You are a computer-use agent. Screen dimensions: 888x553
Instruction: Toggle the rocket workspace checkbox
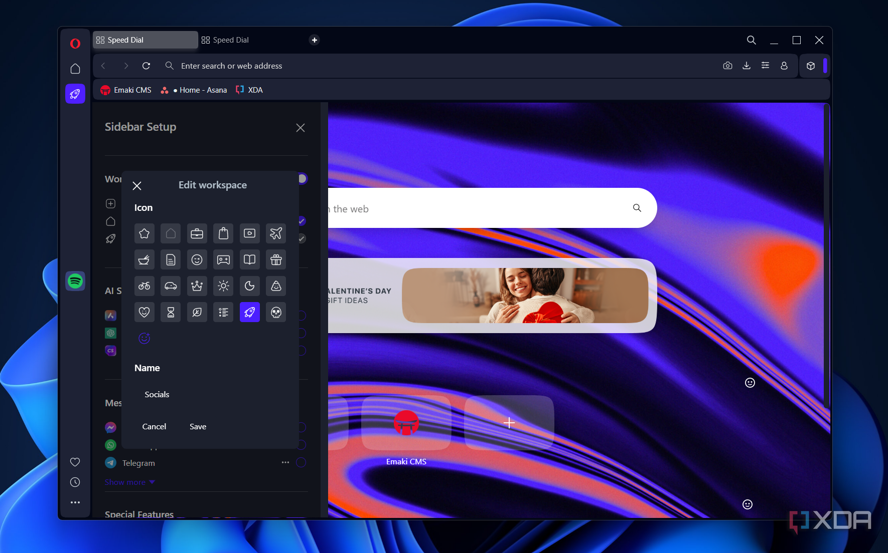coord(302,238)
